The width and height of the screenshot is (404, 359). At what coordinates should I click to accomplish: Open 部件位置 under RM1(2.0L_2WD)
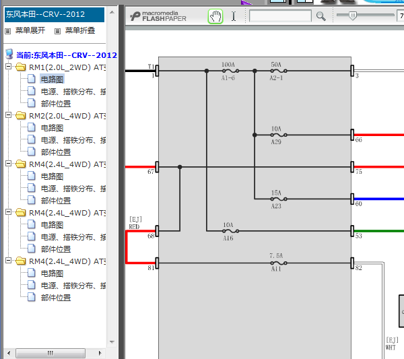point(56,104)
